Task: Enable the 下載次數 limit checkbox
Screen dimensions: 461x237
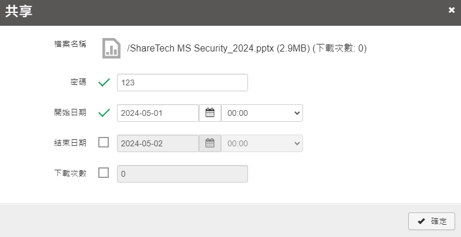Action: pos(104,173)
